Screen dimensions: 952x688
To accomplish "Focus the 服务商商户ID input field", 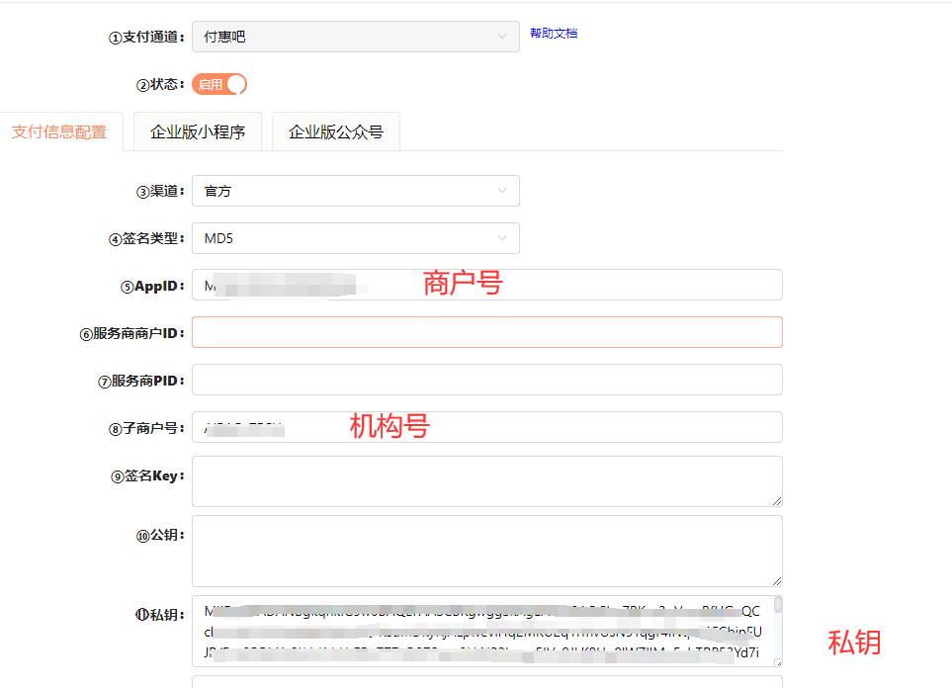I will (x=486, y=332).
